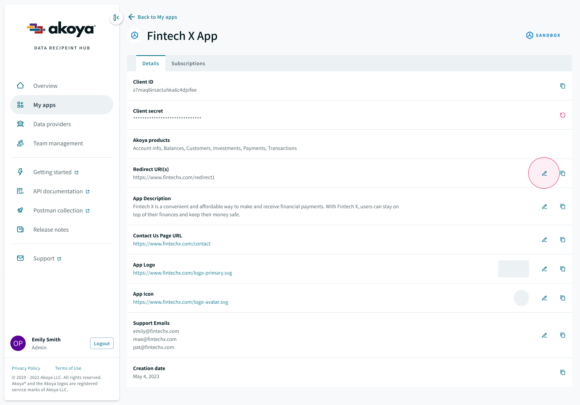Click the Akoya products list text
Screen dimensions: 580x405
coord(215,148)
